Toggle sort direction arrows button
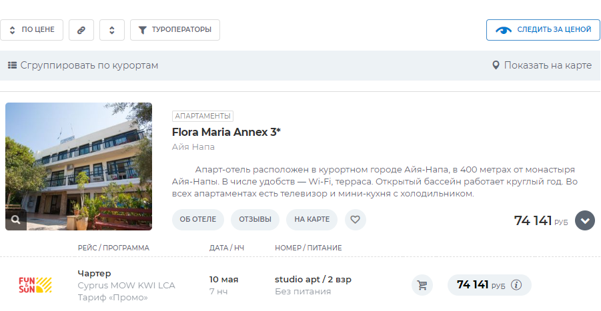Image resolution: width=601 pixels, height=311 pixels. (x=112, y=30)
